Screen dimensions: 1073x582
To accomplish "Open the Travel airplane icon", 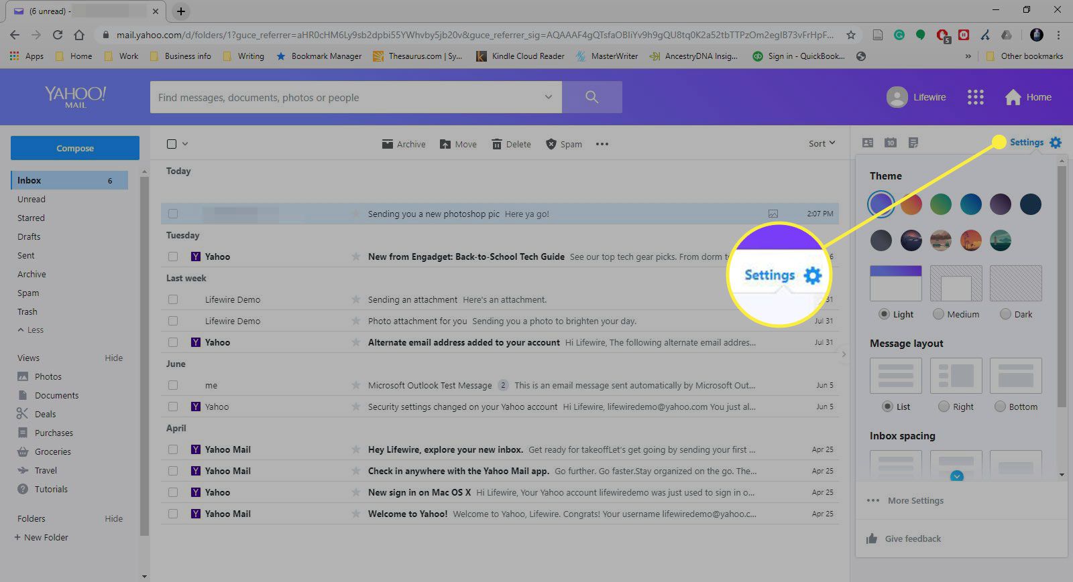I will click(23, 470).
